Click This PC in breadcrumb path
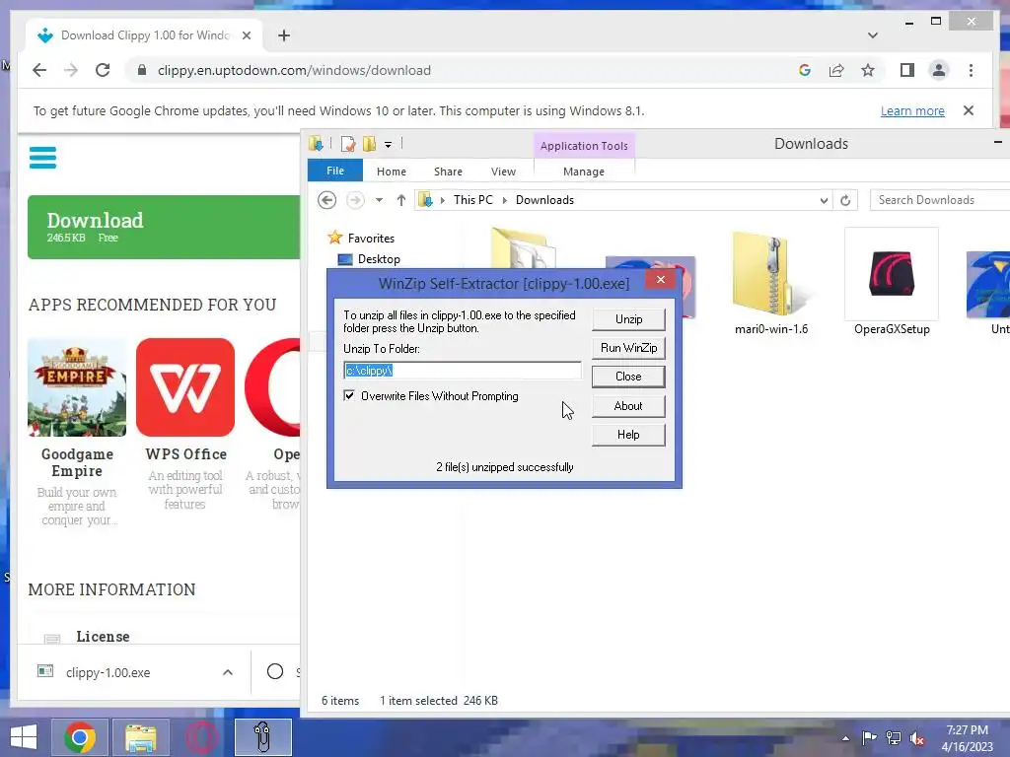 tap(472, 199)
